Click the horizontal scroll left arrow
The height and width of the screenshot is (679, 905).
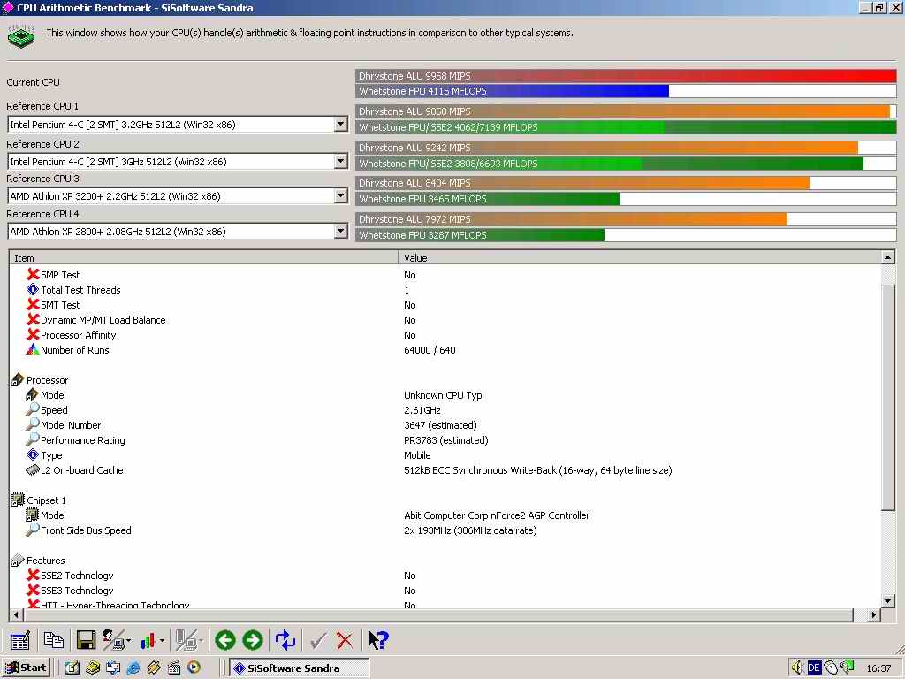click(x=16, y=615)
